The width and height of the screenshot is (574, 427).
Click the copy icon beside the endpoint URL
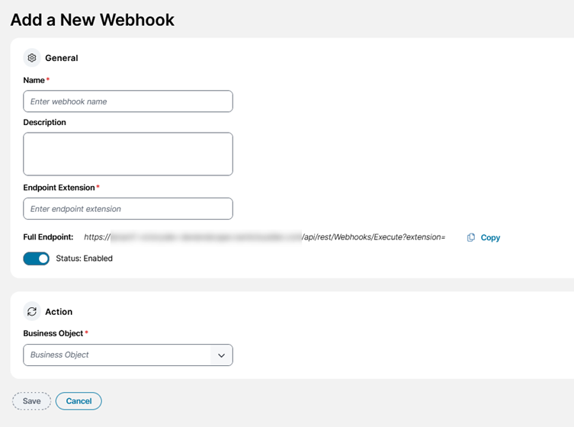tap(471, 238)
